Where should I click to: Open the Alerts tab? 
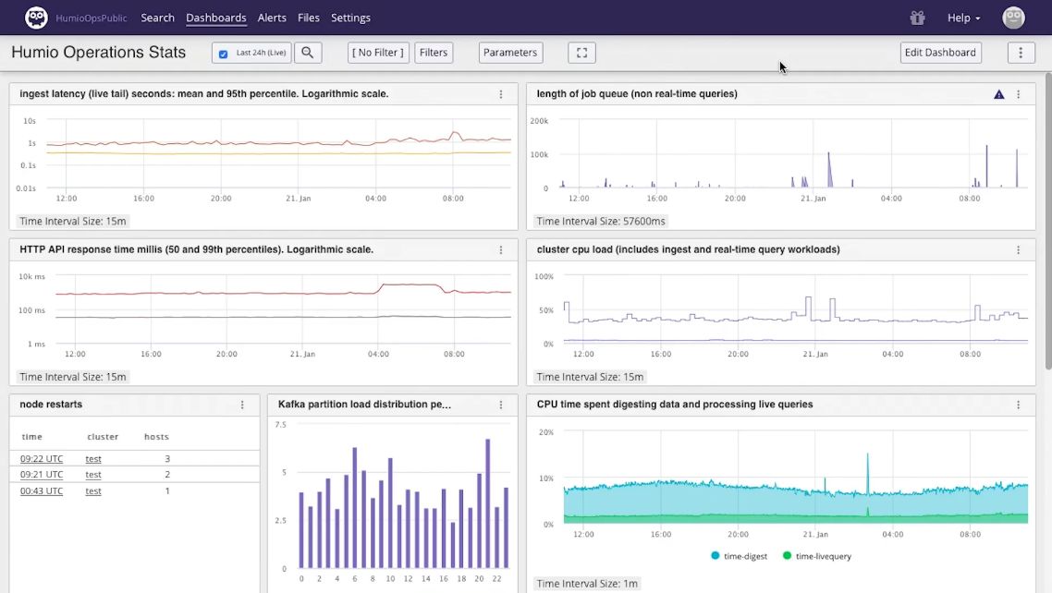point(272,18)
